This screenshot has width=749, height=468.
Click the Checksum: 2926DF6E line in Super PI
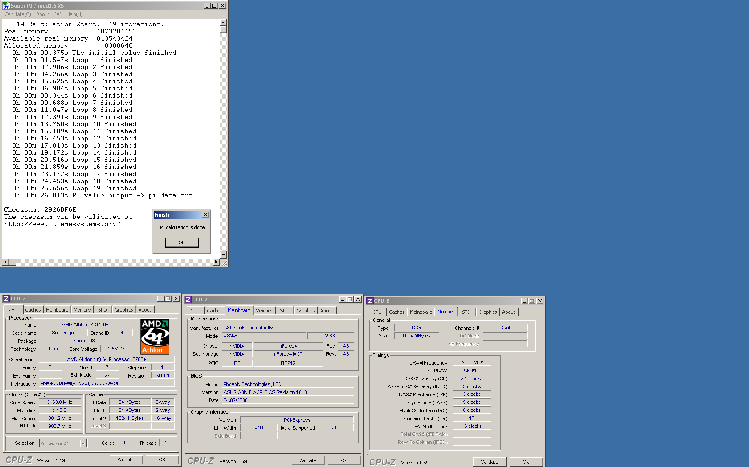40,209
